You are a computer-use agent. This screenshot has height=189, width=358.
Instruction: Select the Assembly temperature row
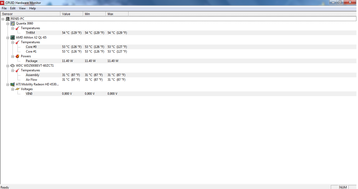191,75
